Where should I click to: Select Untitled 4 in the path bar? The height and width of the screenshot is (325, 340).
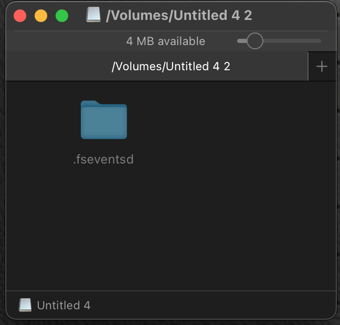coord(63,305)
